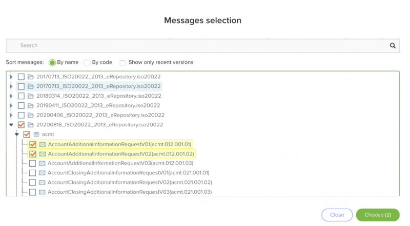The height and width of the screenshot is (226, 410).
Task: Click the magnifying glass search icon
Action: pos(393,46)
